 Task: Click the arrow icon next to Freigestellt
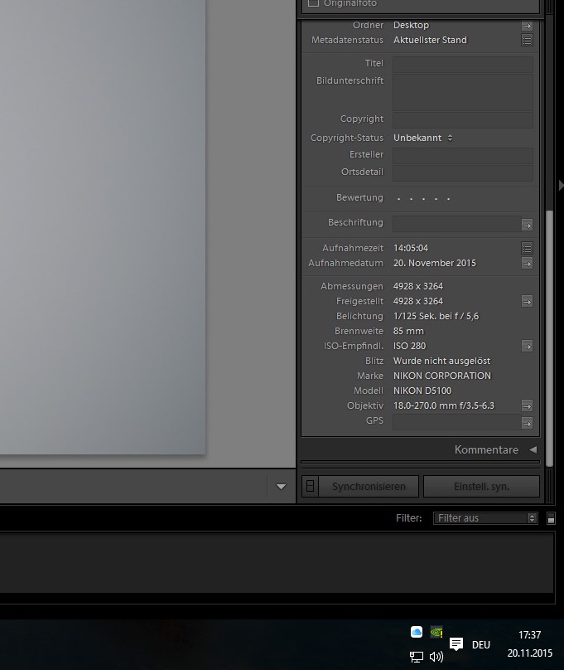[527, 302]
